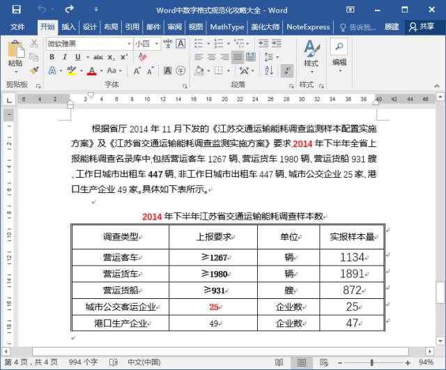The height and width of the screenshot is (370, 446).
Task: Open the Paste clipboard button
Action: [x=15, y=56]
